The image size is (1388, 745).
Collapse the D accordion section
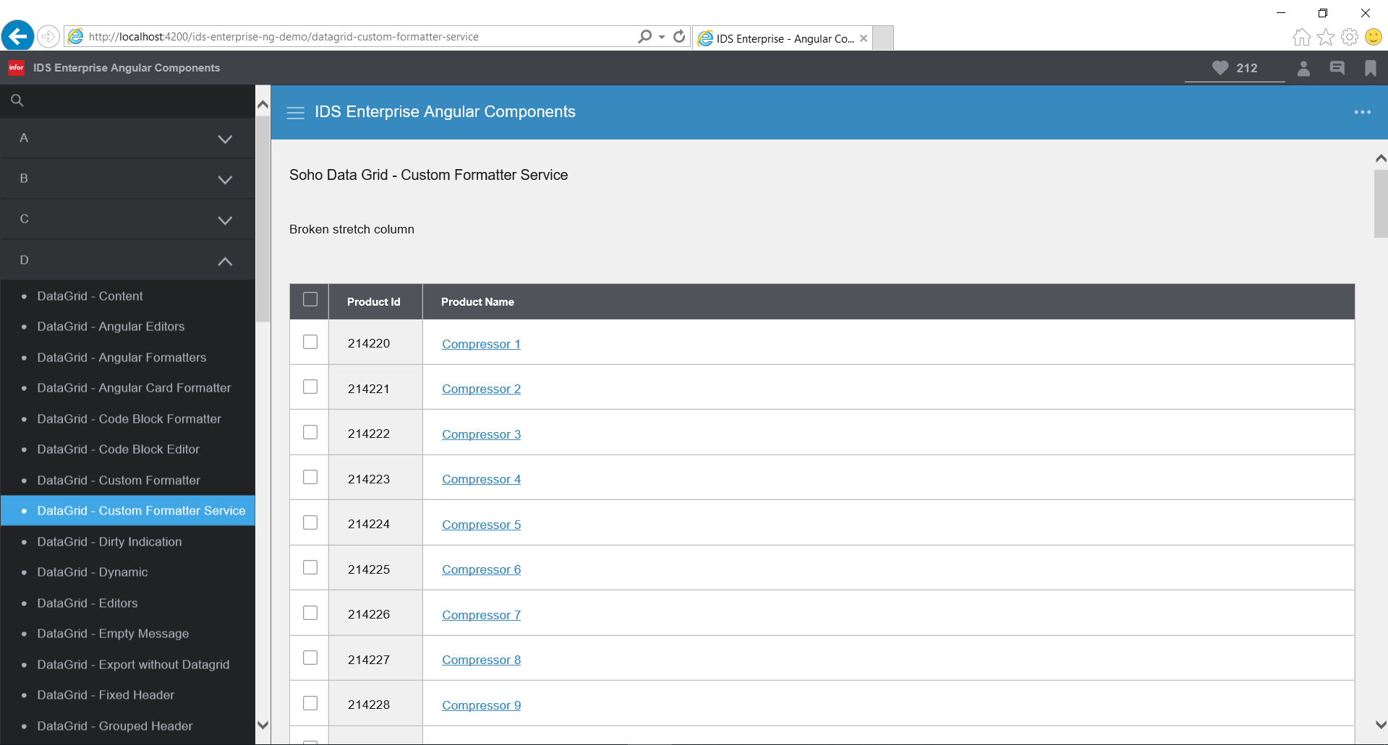coord(127,260)
